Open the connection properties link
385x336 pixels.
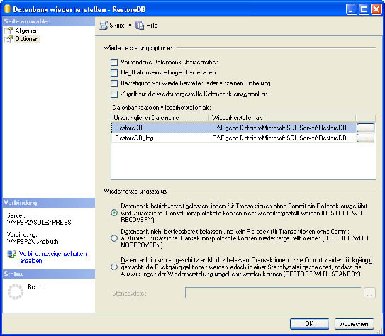pyautogui.click(x=53, y=257)
